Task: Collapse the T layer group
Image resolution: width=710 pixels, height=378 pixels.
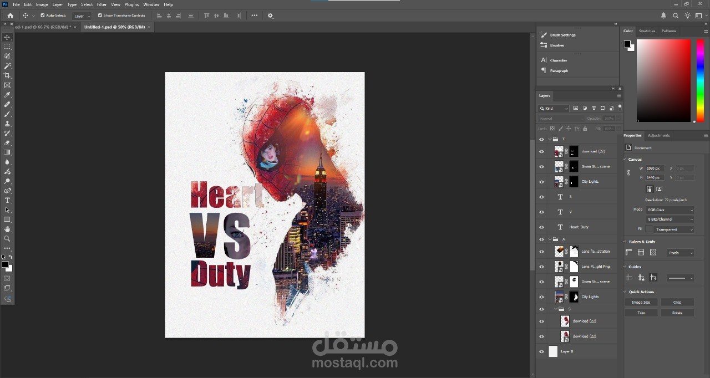Action: click(x=550, y=139)
